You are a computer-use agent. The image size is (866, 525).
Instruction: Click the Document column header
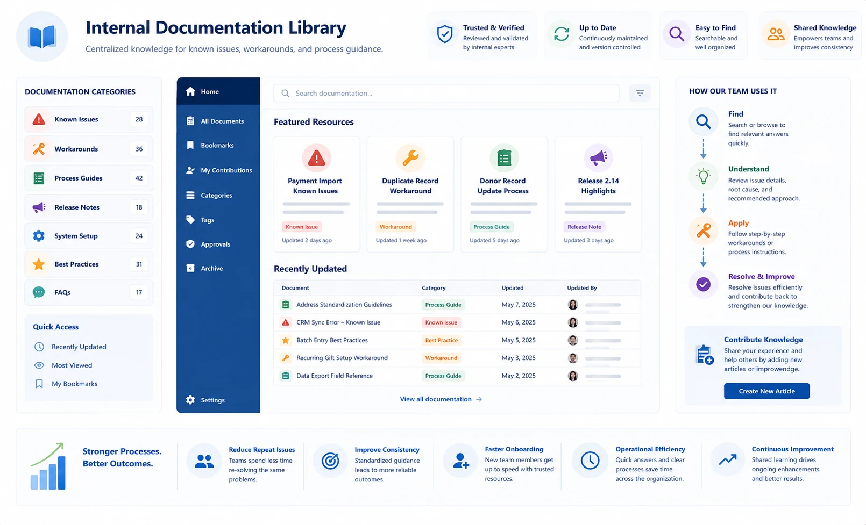pyautogui.click(x=295, y=288)
